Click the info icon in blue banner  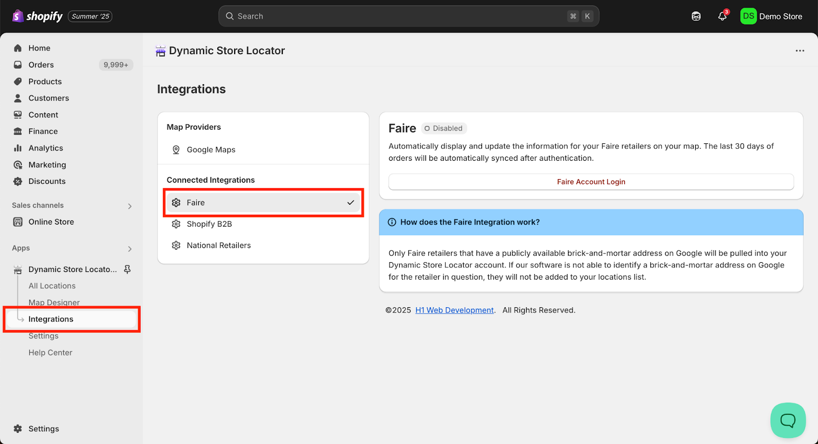pyautogui.click(x=392, y=222)
